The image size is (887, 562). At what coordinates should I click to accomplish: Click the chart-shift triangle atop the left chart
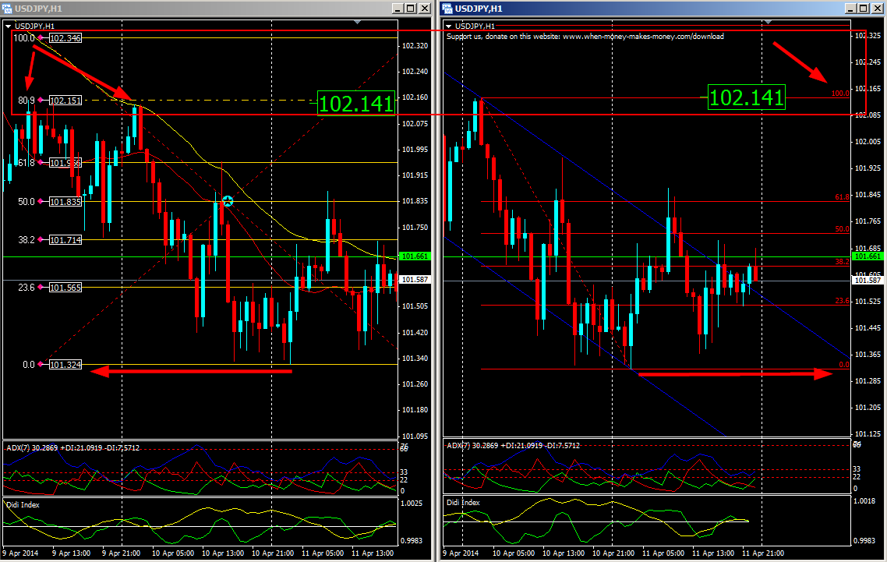pyautogui.click(x=357, y=22)
